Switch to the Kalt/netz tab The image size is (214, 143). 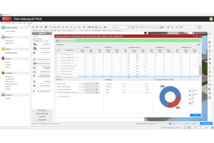[x=87, y=31]
